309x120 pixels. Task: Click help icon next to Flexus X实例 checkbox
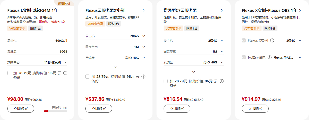click(272, 40)
